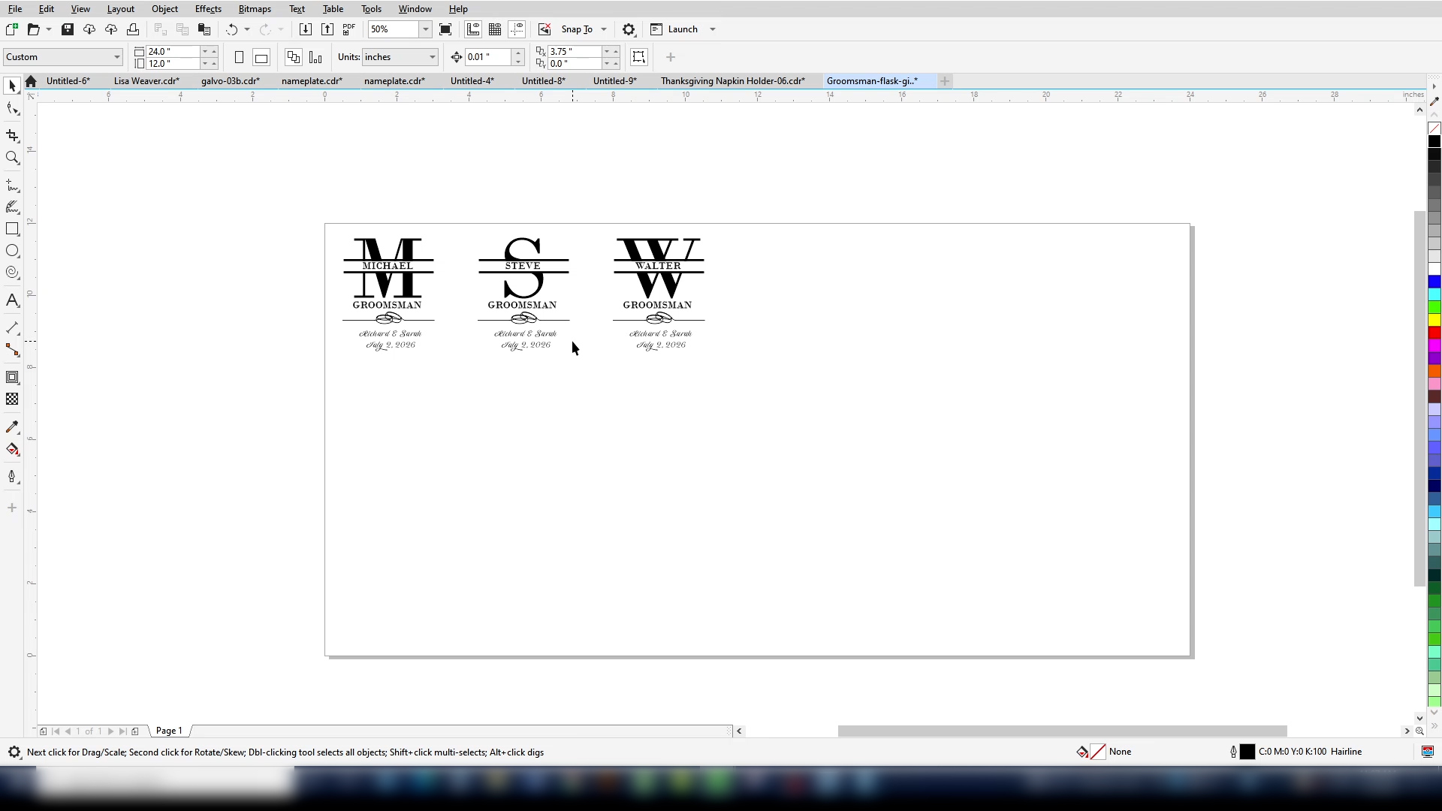This screenshot has height=811, width=1442.
Task: Select the Rectangle tool
Action: point(12,229)
